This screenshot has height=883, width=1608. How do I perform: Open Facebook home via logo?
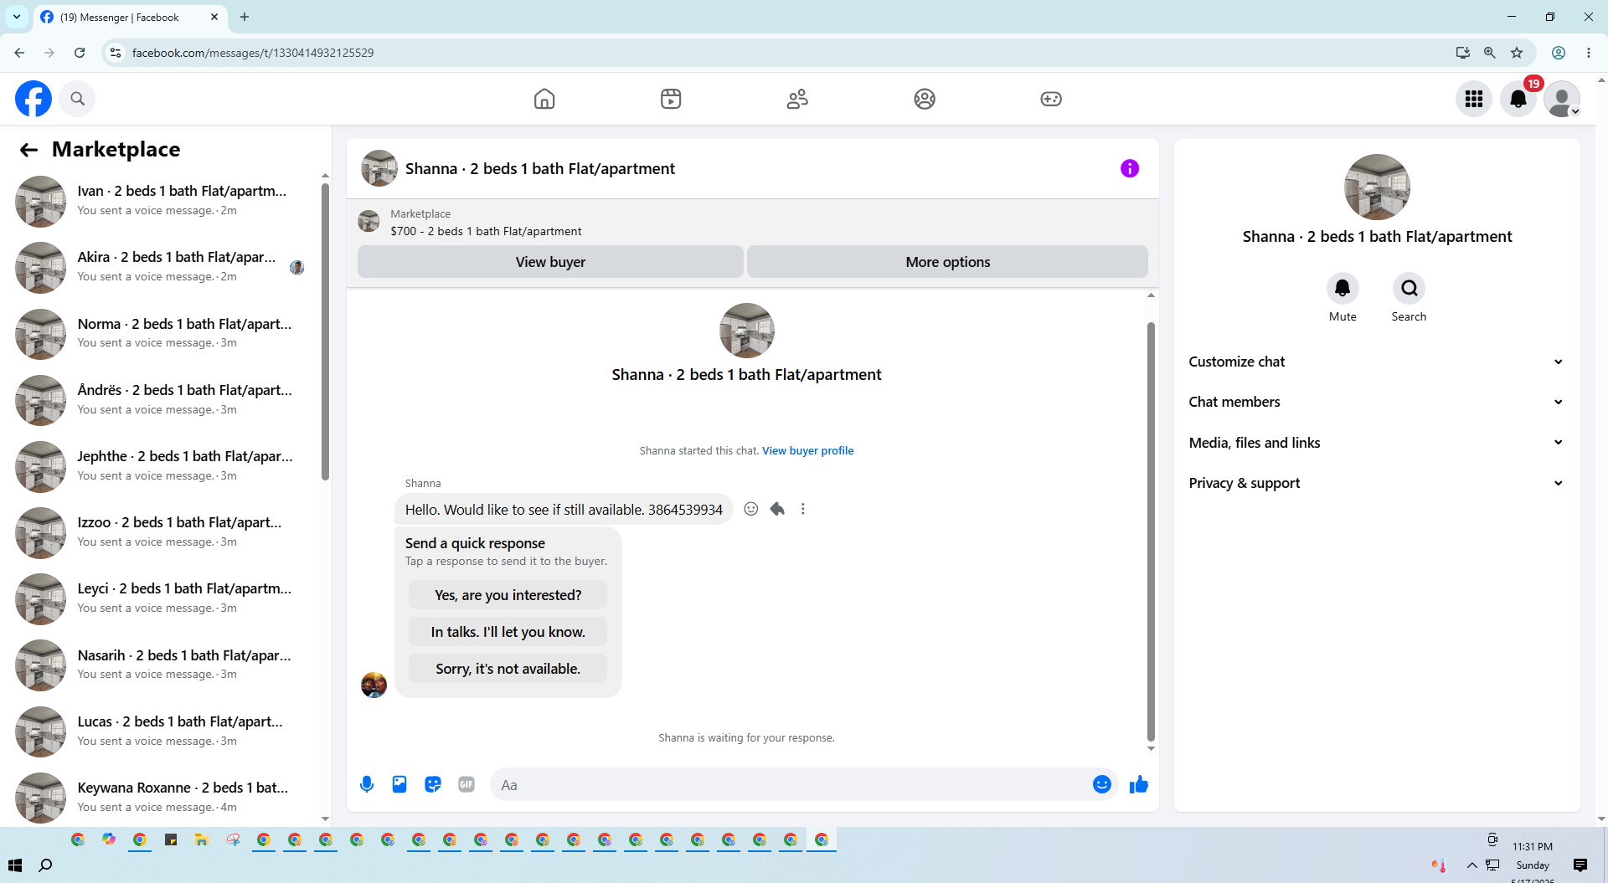tap(33, 99)
